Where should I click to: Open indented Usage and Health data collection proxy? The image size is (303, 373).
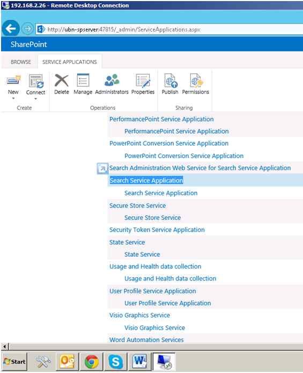[x=170, y=279]
